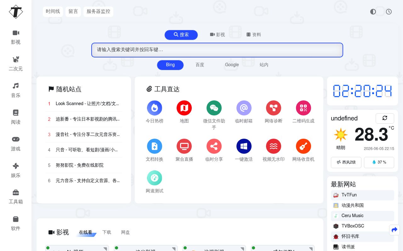Open the 游戏 category in the sidebar
Screen dimensions: 403x251
[16, 144]
